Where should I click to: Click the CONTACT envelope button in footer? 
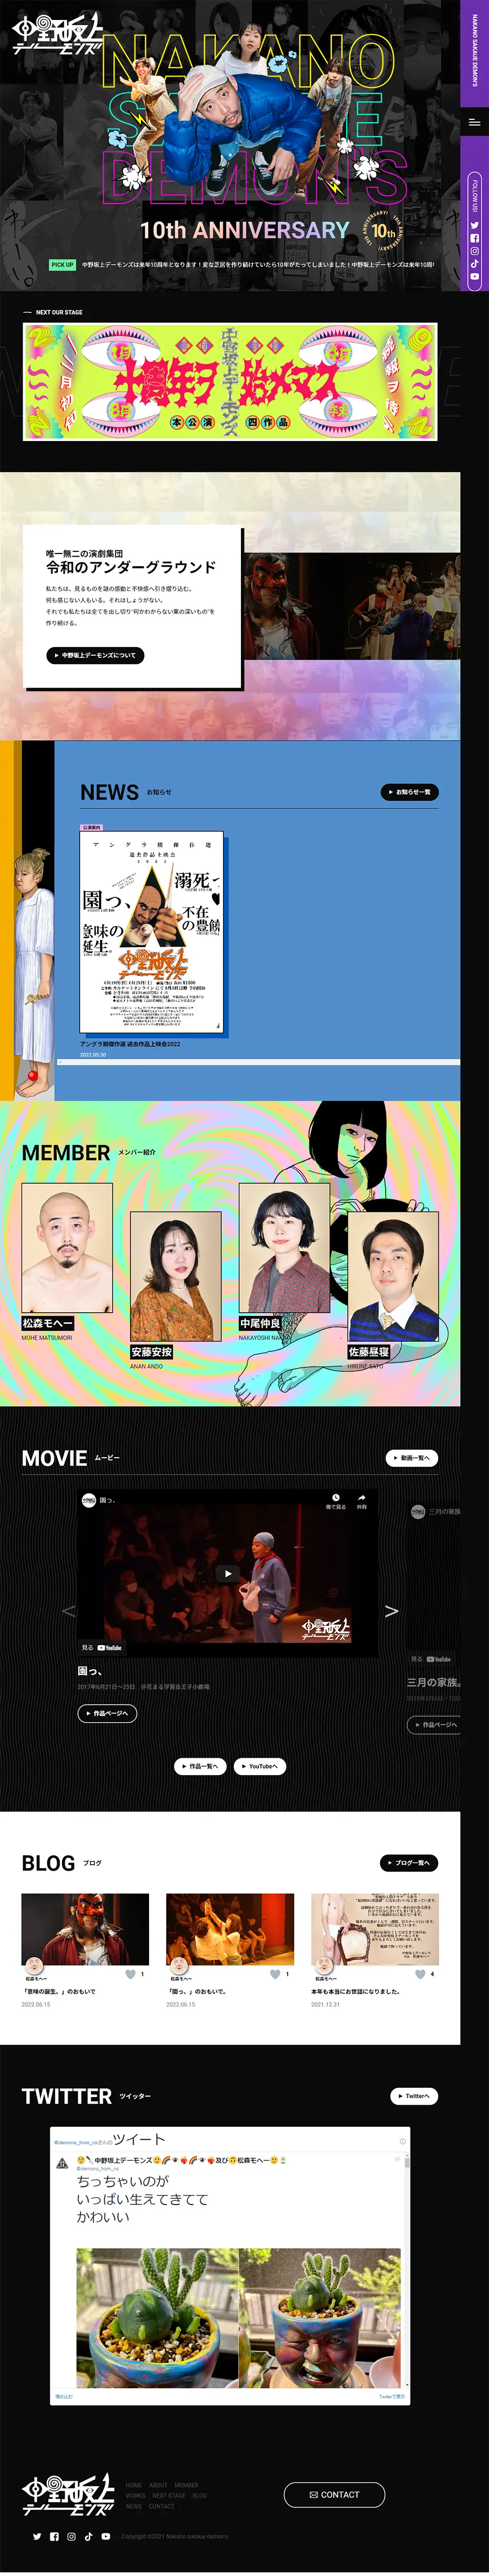click(x=334, y=2494)
